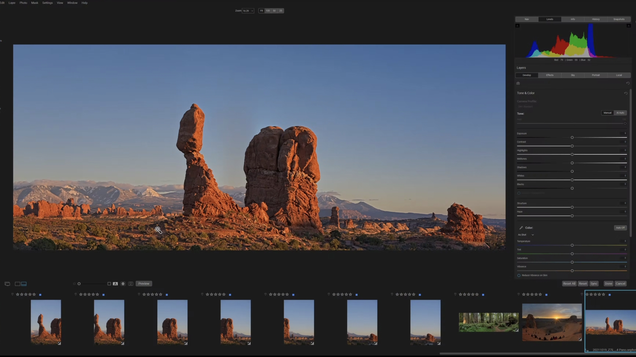
Task: Switch Tone mode to Manual
Action: pos(607,113)
